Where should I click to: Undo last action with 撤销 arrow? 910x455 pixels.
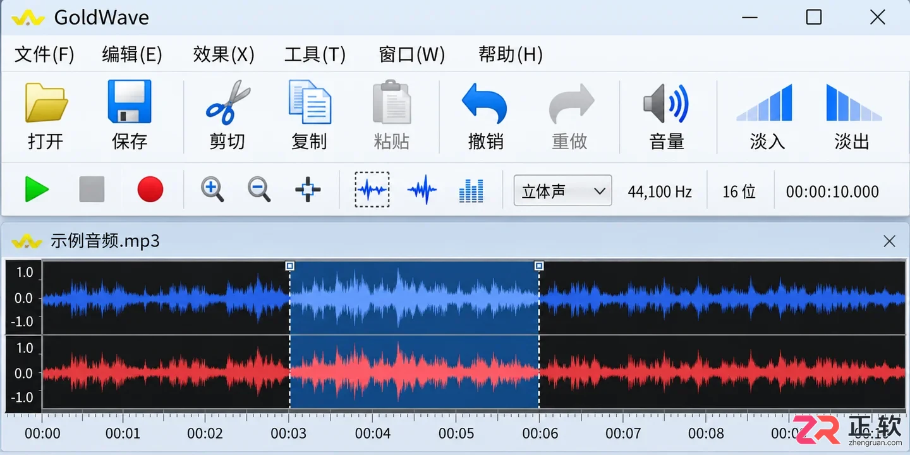[x=485, y=103]
